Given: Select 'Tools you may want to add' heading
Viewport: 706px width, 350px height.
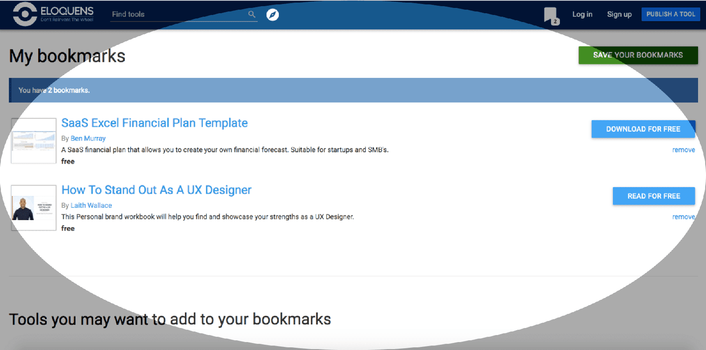Looking at the screenshot, I should [x=170, y=319].
